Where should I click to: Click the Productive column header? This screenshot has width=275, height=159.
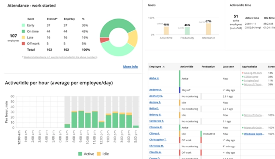pos(208,67)
